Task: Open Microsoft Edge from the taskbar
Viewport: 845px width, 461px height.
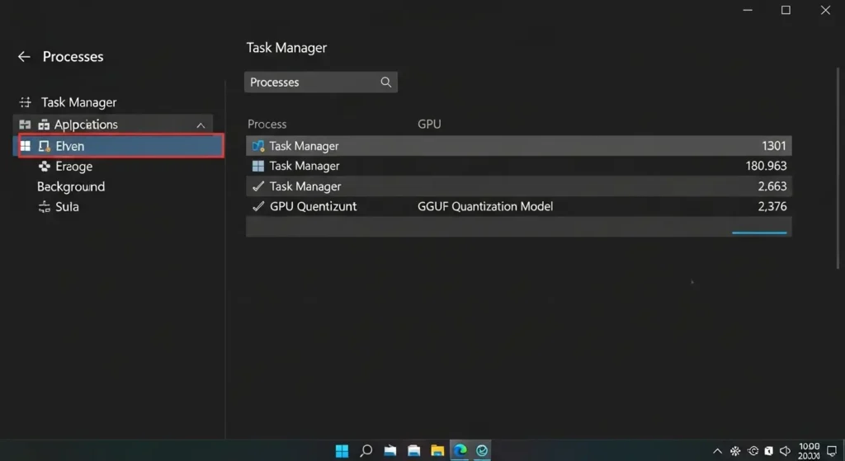Action: tap(460, 450)
